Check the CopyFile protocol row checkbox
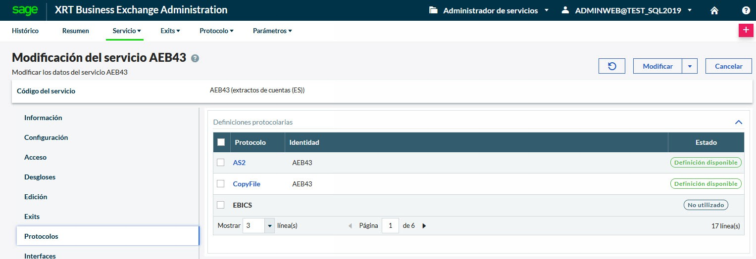This screenshot has width=756, height=259. 221,184
